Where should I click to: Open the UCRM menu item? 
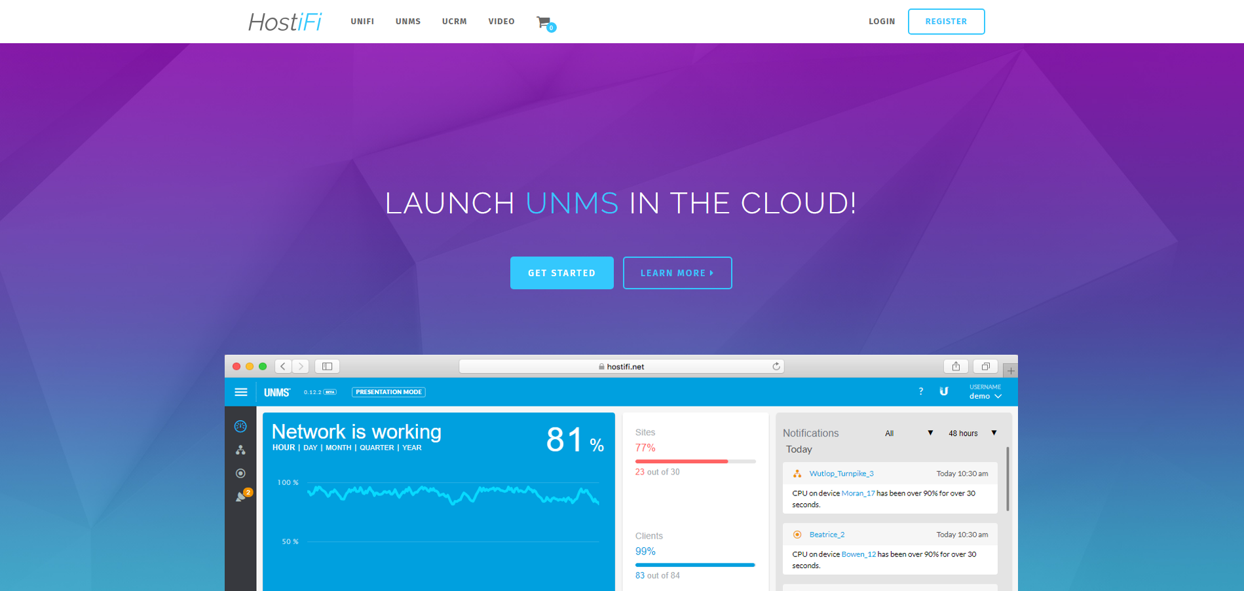click(455, 22)
